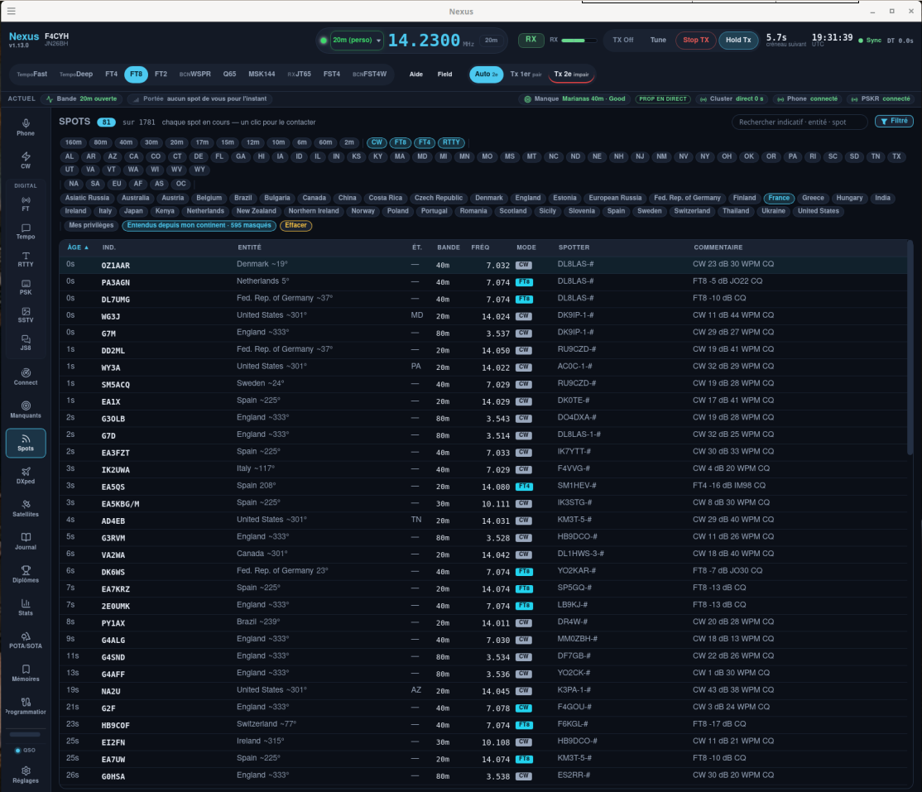Open the Filtre filter panel
The image size is (922, 792).
click(x=894, y=121)
